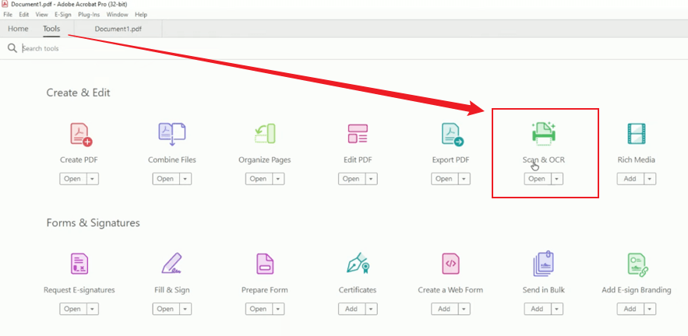Select the Certificates fountain pen icon
The width and height of the screenshot is (688, 336).
click(358, 263)
